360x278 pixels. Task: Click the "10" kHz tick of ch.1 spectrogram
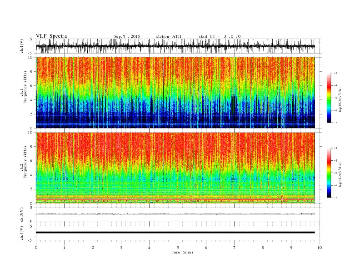tap(30, 57)
